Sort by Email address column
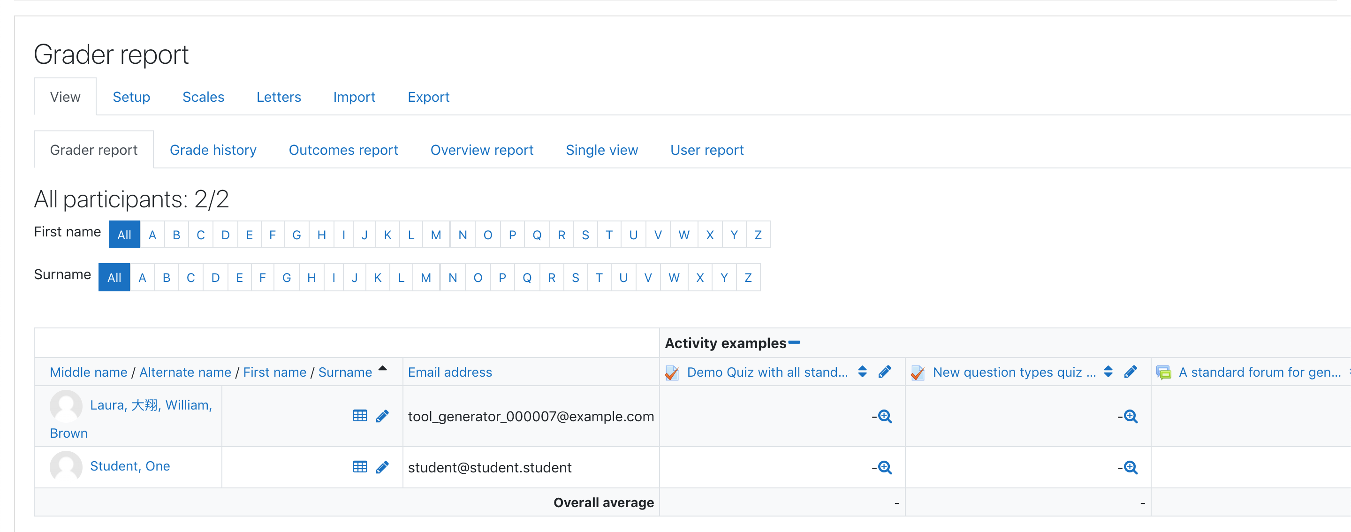Image resolution: width=1351 pixels, height=532 pixels. click(x=450, y=372)
